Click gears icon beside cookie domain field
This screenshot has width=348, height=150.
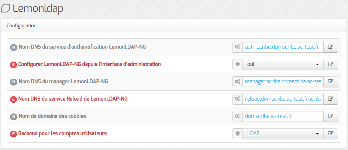[238, 116]
